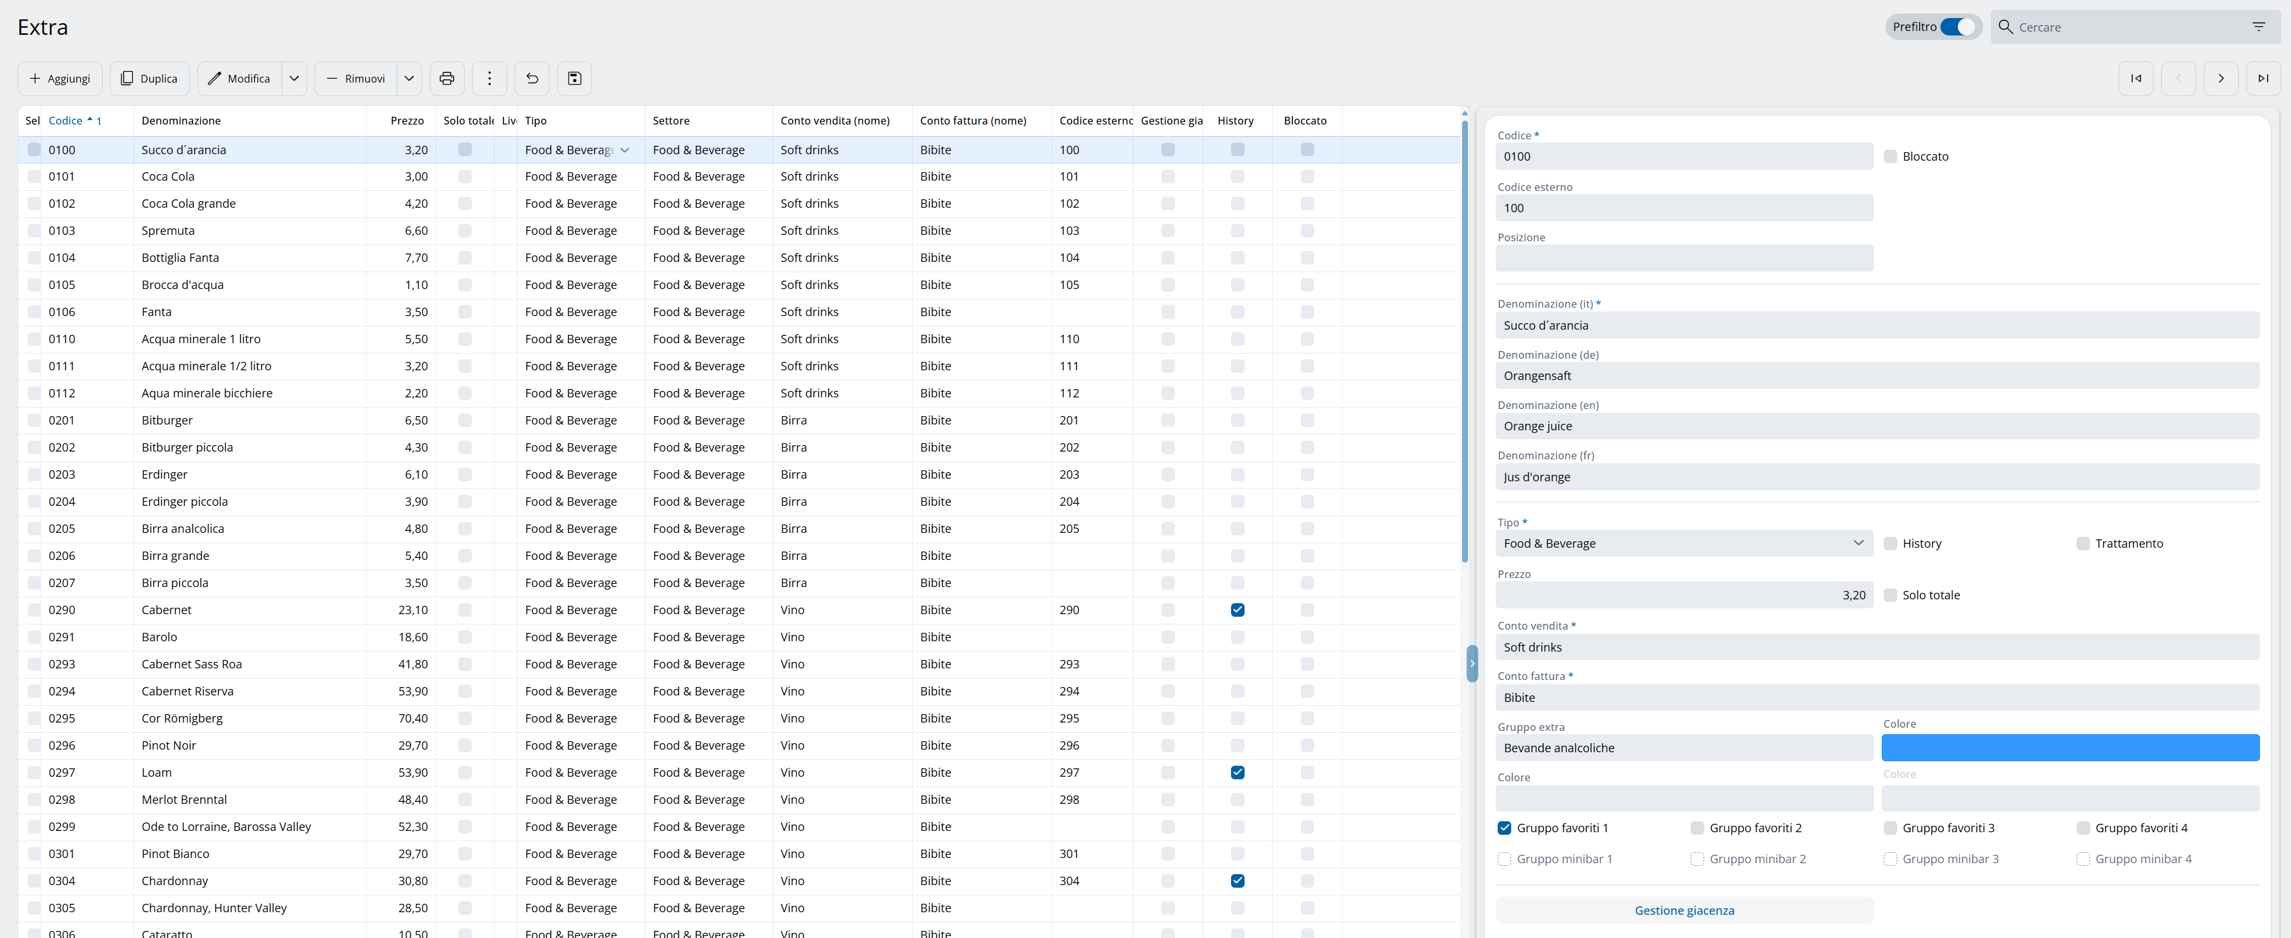Screen dimensions: 2291x938
Task: Enable the Bloccato checkbox in detail panel
Action: click(1890, 157)
